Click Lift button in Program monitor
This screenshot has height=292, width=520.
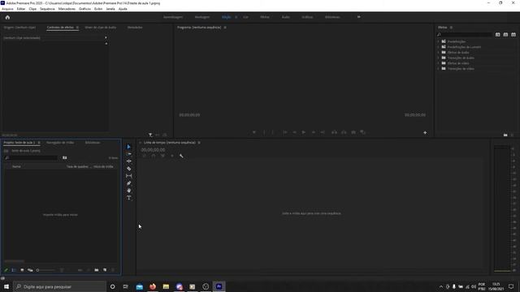(x=334, y=132)
